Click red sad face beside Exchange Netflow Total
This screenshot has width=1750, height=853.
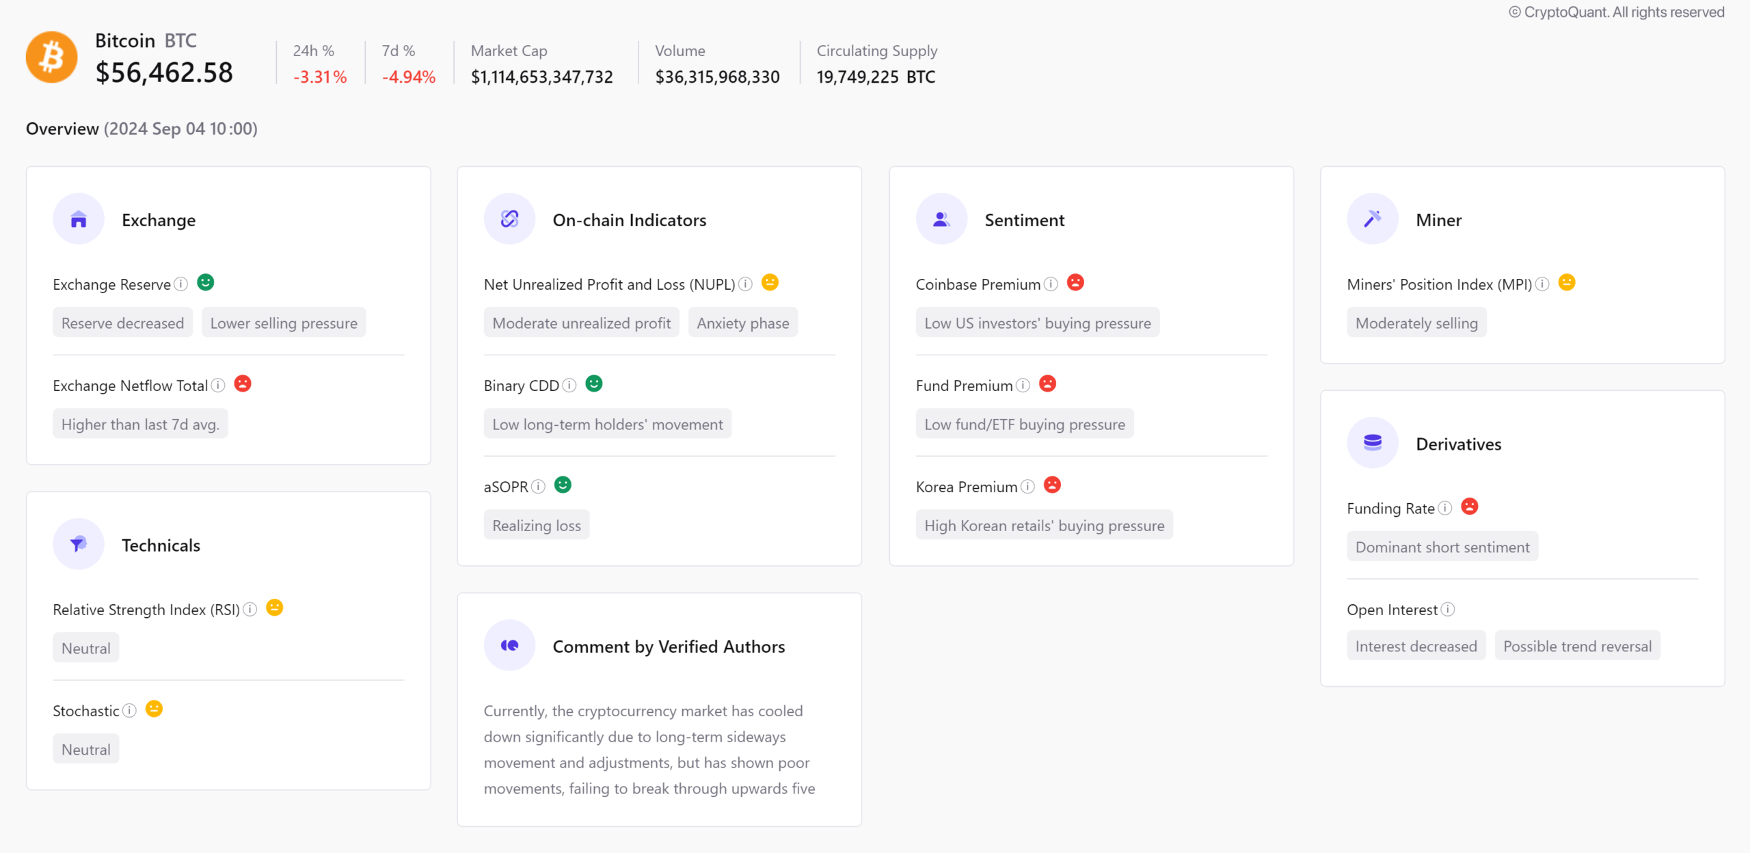[243, 383]
